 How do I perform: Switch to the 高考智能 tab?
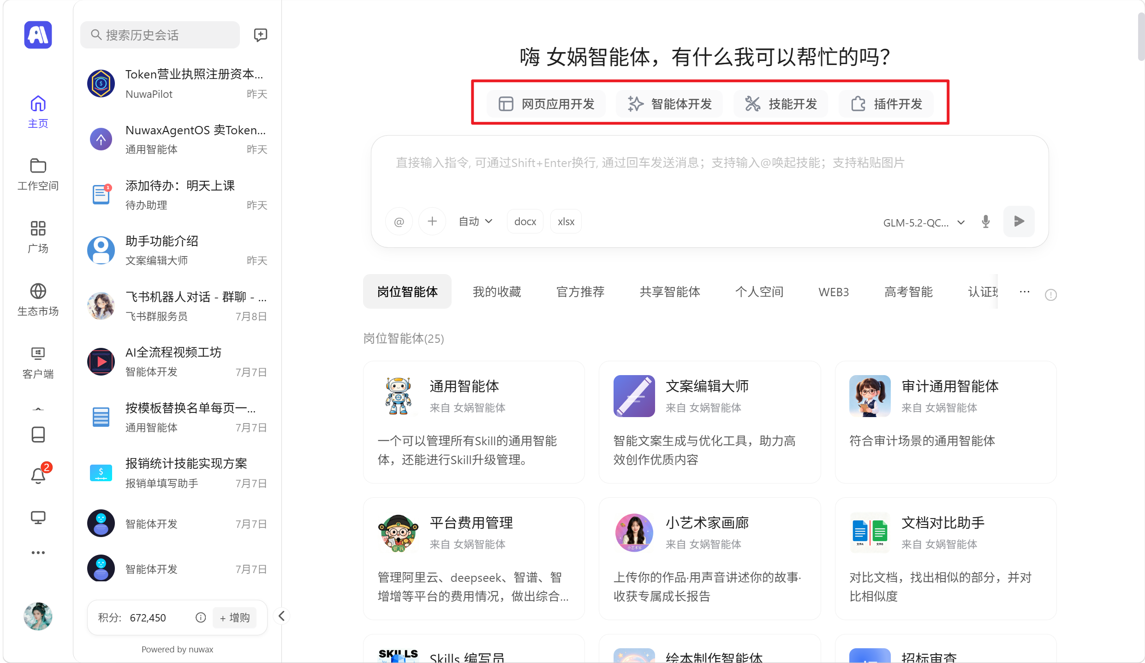point(908,292)
